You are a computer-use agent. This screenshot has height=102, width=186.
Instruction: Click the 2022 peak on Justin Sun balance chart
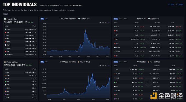(85, 30)
